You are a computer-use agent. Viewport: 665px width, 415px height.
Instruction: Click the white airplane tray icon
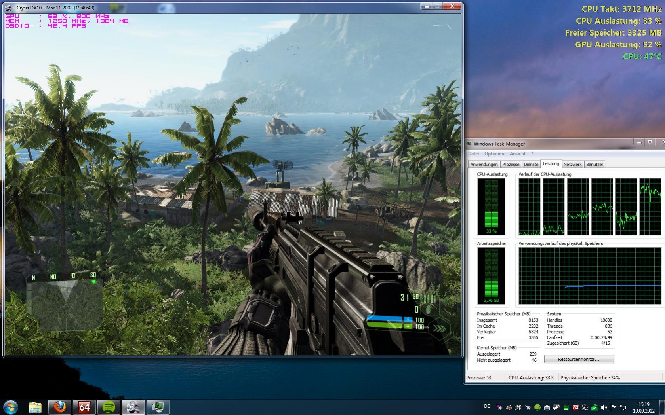click(x=528, y=407)
